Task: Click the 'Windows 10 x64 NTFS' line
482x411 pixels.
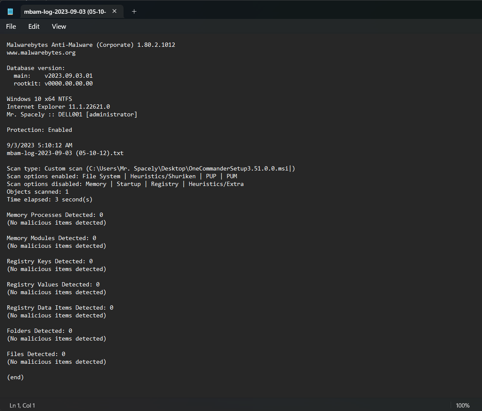Action: pos(39,99)
